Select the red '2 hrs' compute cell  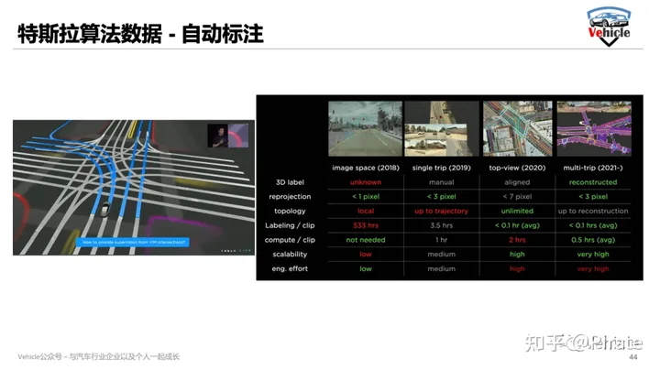[x=517, y=240]
